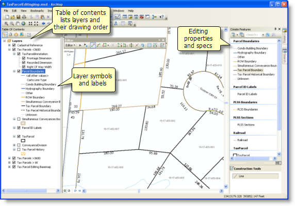The width and height of the screenshot is (295, 206).
Task: Click the Fixed Zoom In arrows icon
Action: click(30, 24)
